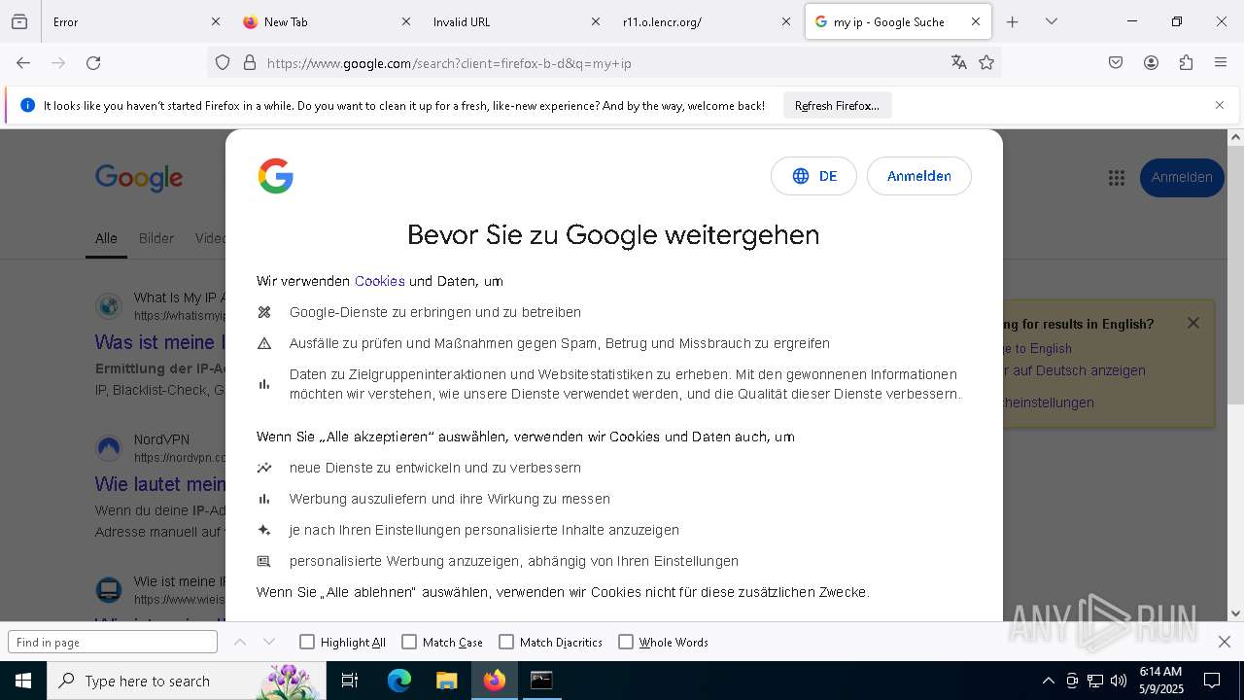1244x700 pixels.
Task: Click the Translate page icon in address bar
Action: pyautogui.click(x=959, y=63)
